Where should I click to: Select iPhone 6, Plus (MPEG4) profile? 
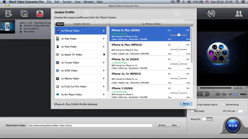(150, 49)
